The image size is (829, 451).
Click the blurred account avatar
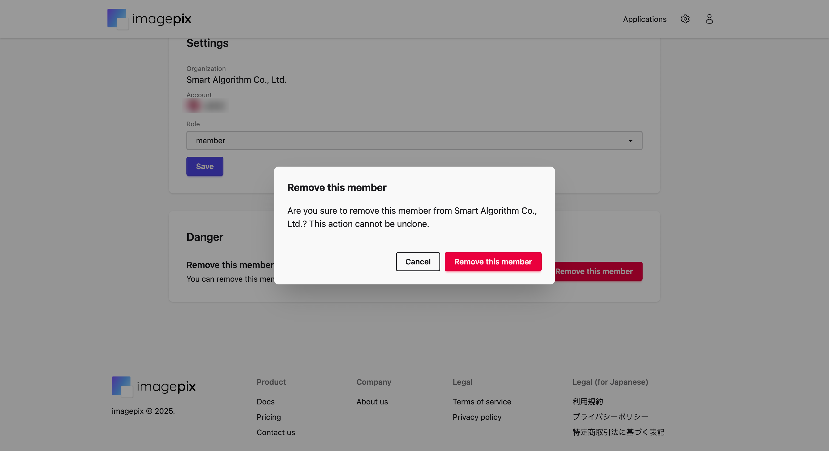[194, 105]
